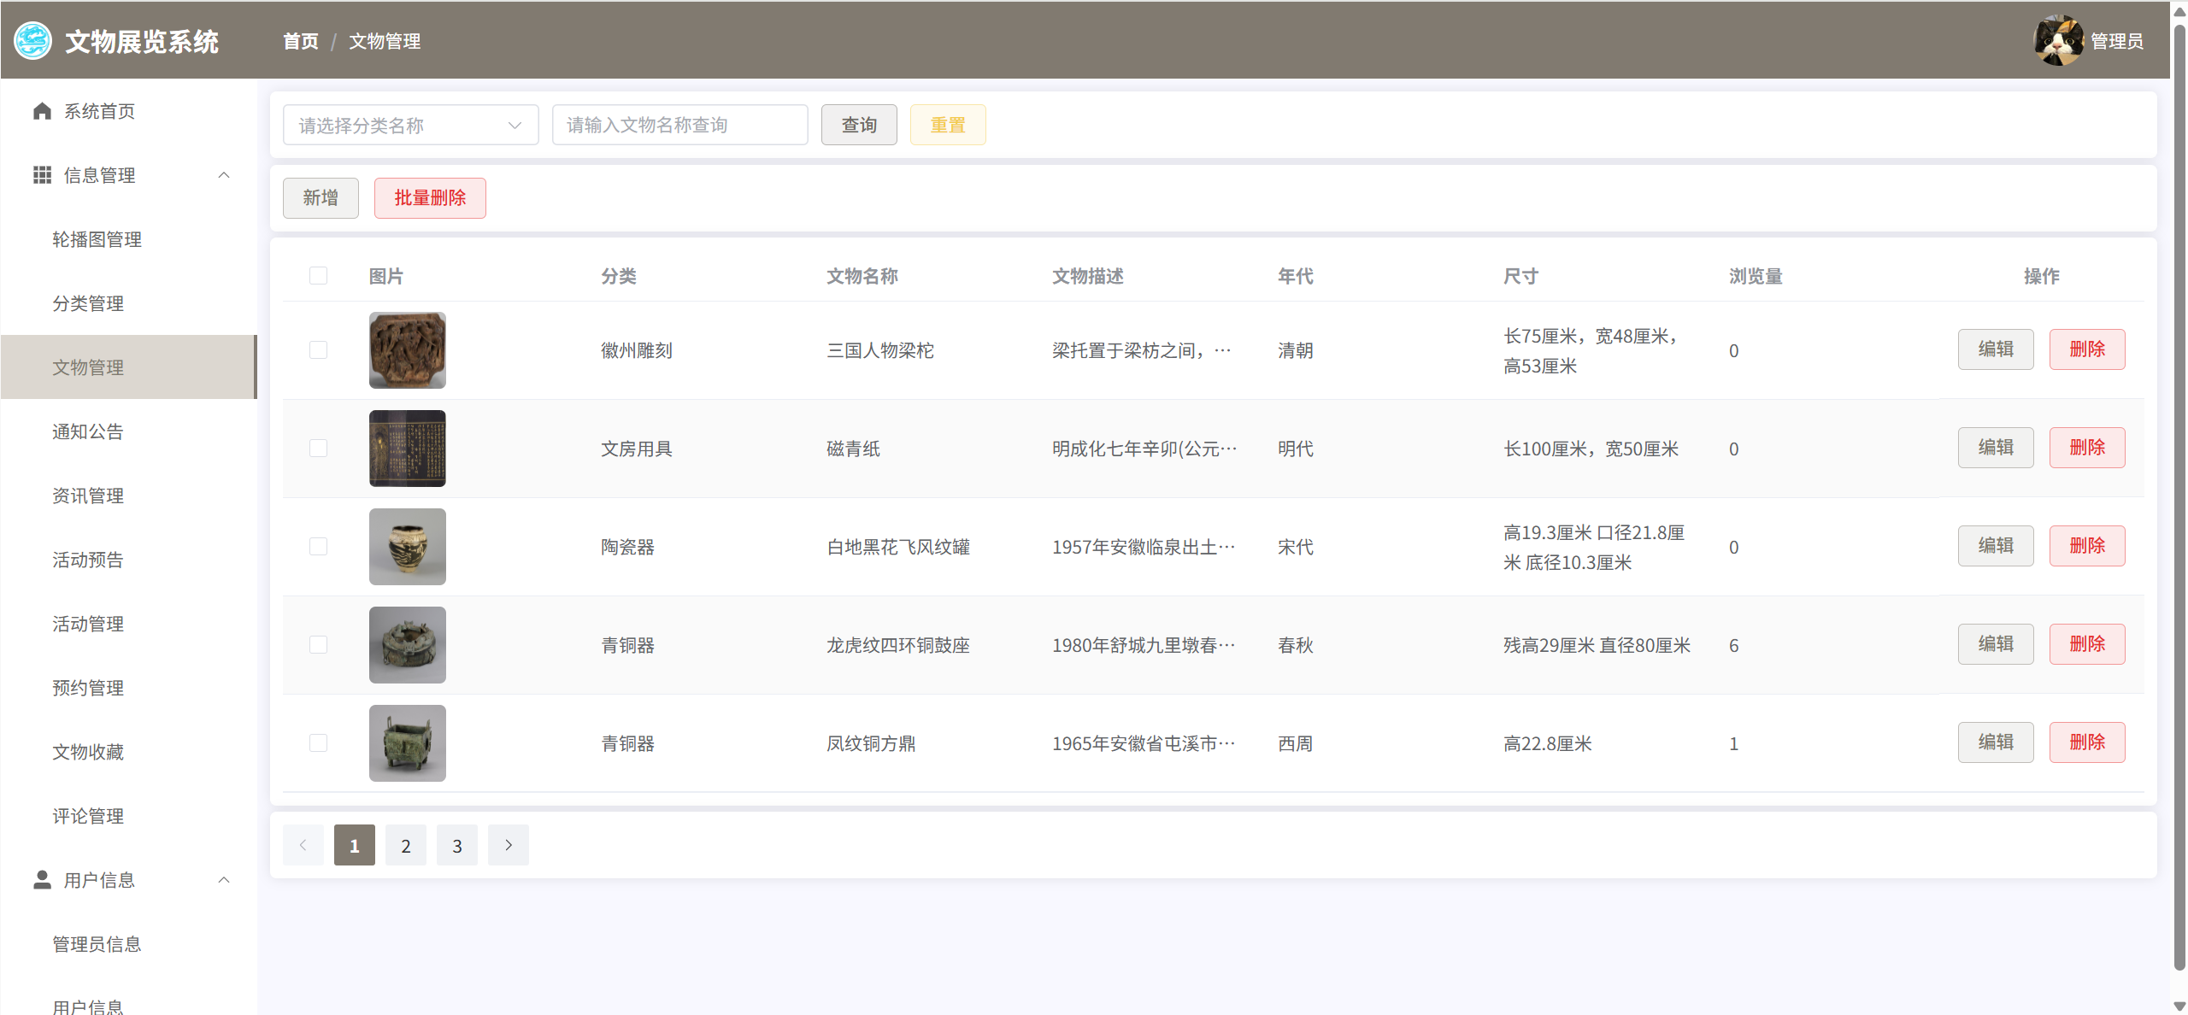Click the 文物展览系统 globe logo icon
The image size is (2188, 1015).
tap(33, 41)
